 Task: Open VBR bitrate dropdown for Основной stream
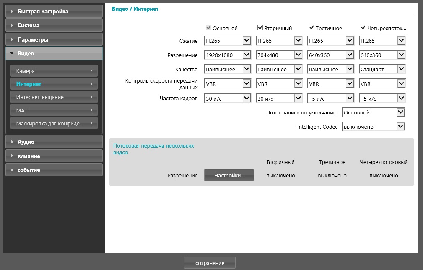click(228, 84)
